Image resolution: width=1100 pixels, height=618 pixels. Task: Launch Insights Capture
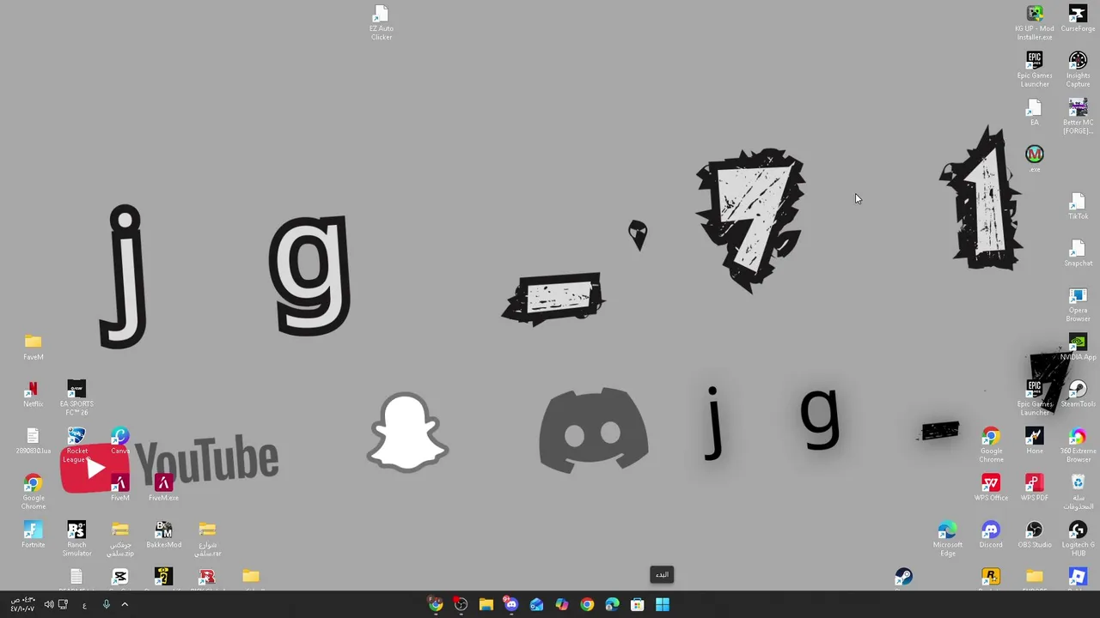click(x=1078, y=69)
